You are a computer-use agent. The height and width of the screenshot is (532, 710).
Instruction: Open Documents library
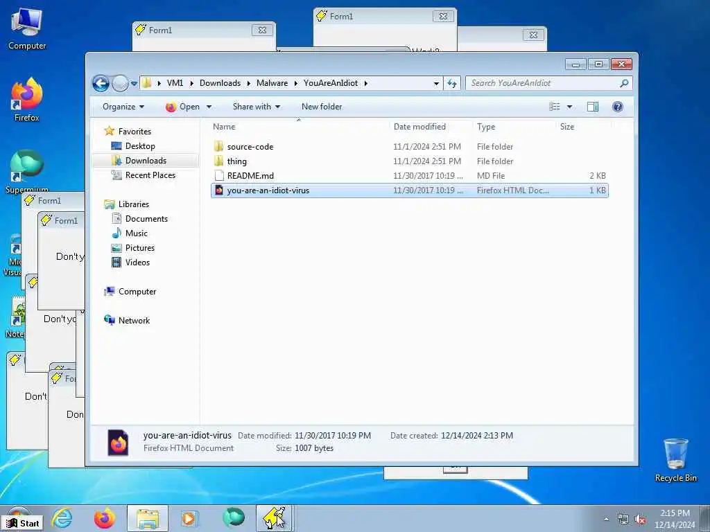tap(146, 218)
